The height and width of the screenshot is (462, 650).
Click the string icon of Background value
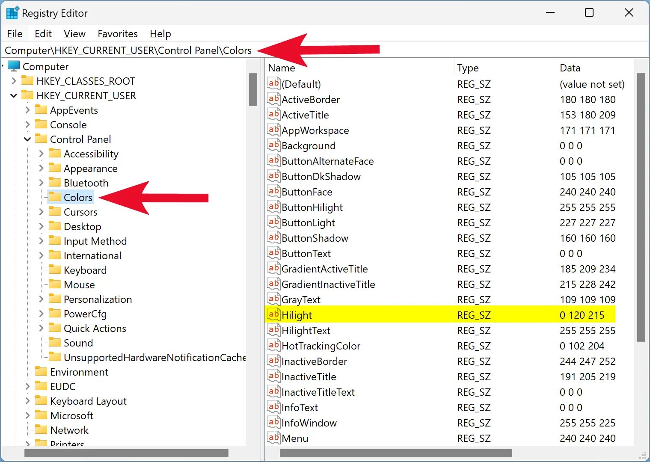[274, 145]
